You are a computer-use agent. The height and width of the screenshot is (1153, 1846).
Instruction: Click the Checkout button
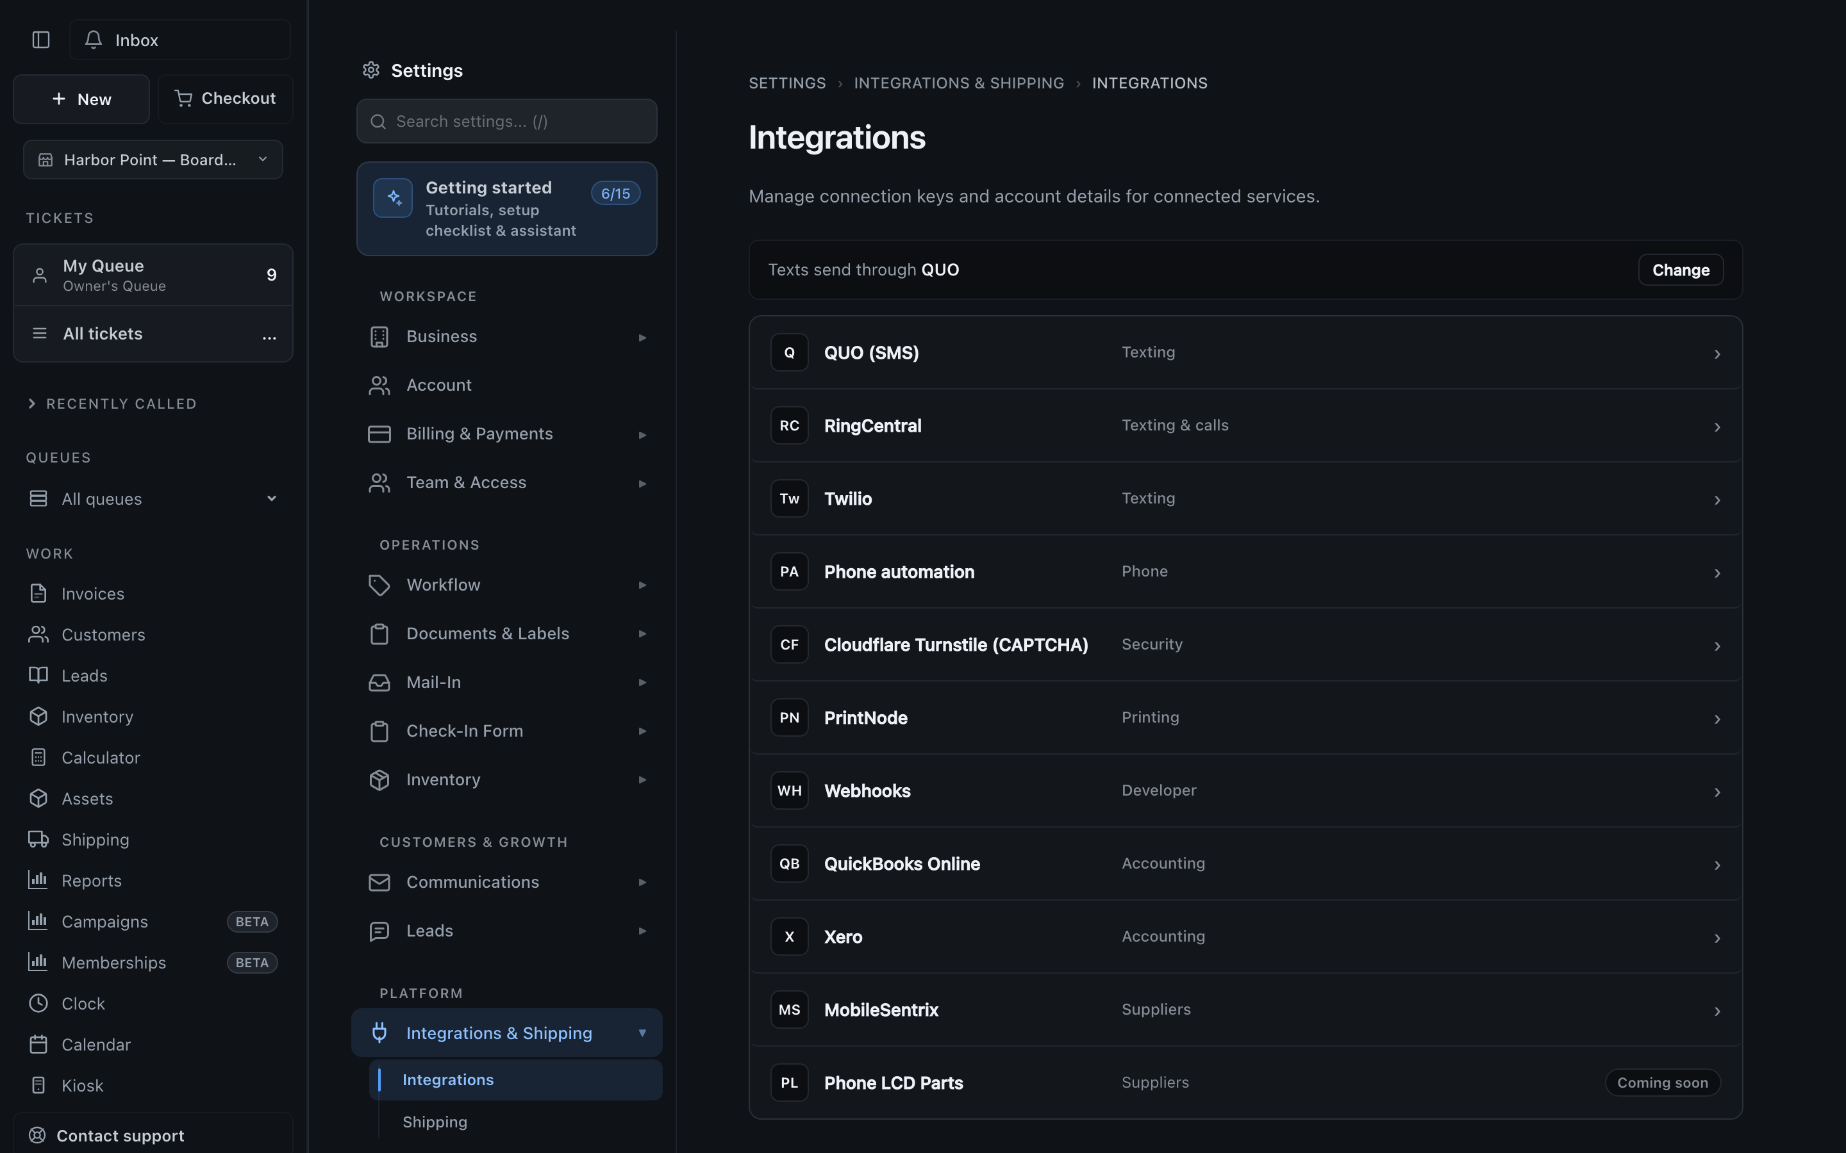(x=225, y=99)
